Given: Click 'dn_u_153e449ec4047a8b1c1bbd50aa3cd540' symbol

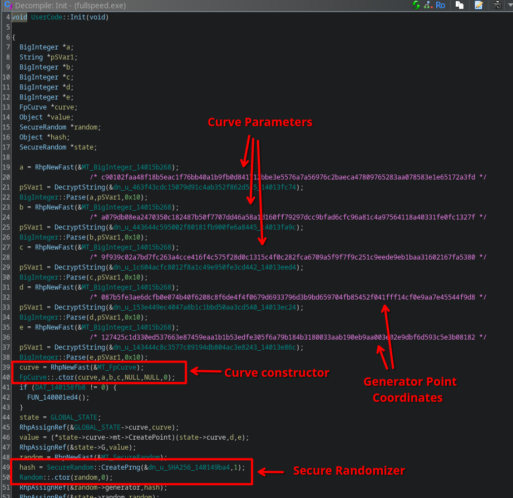Looking at the screenshot, I should tap(205, 307).
